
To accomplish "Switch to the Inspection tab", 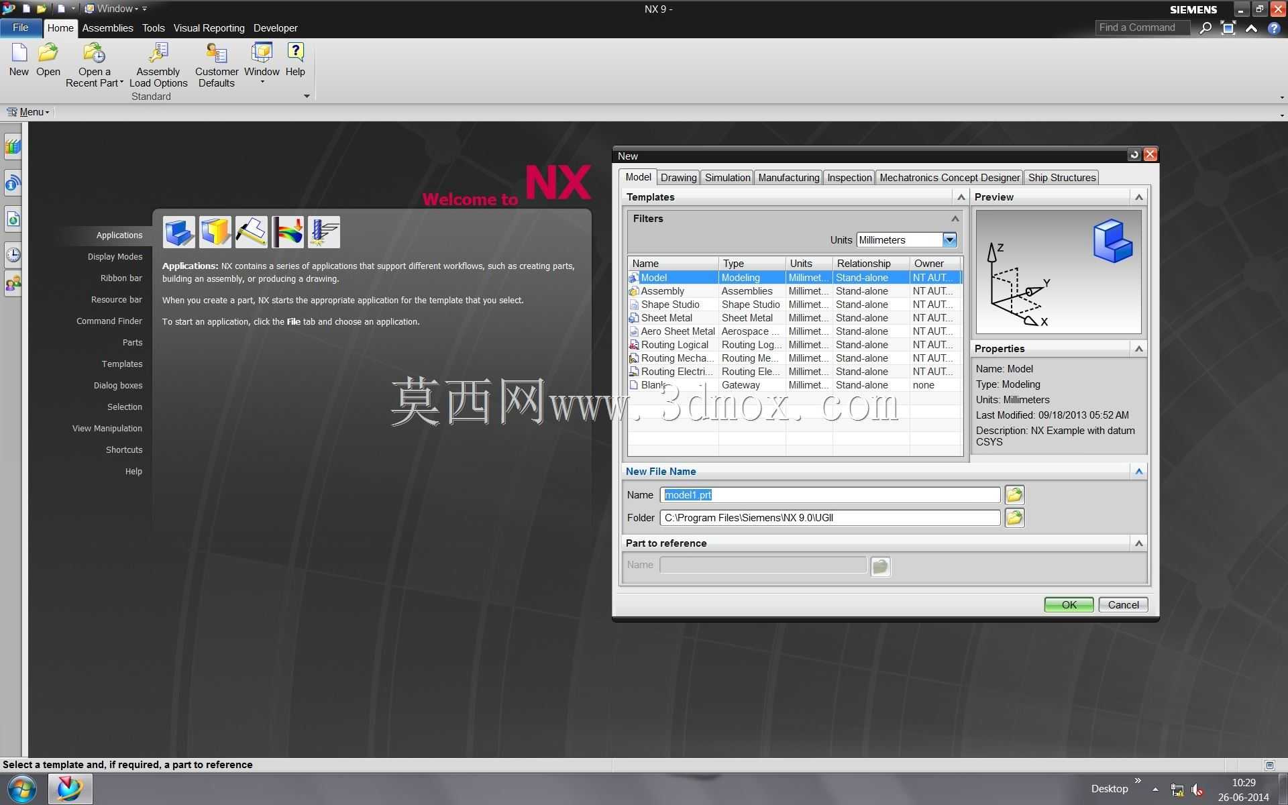I will click(849, 178).
